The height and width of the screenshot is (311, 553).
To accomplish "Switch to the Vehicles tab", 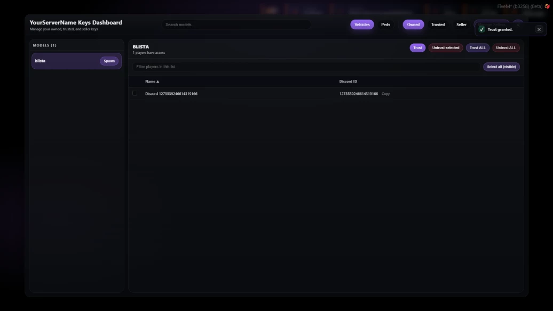I will click(x=362, y=25).
